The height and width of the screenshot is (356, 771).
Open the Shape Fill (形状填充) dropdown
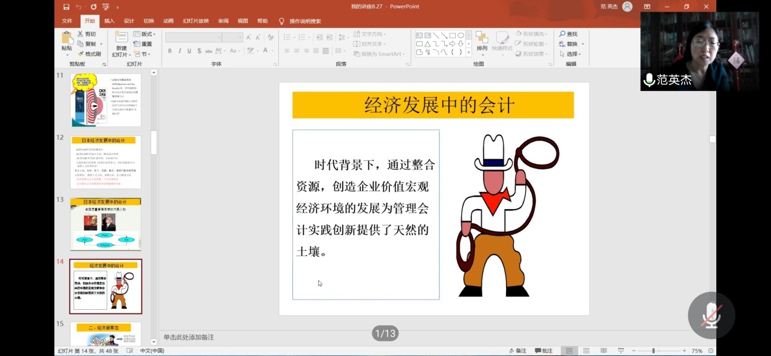pyautogui.click(x=534, y=35)
